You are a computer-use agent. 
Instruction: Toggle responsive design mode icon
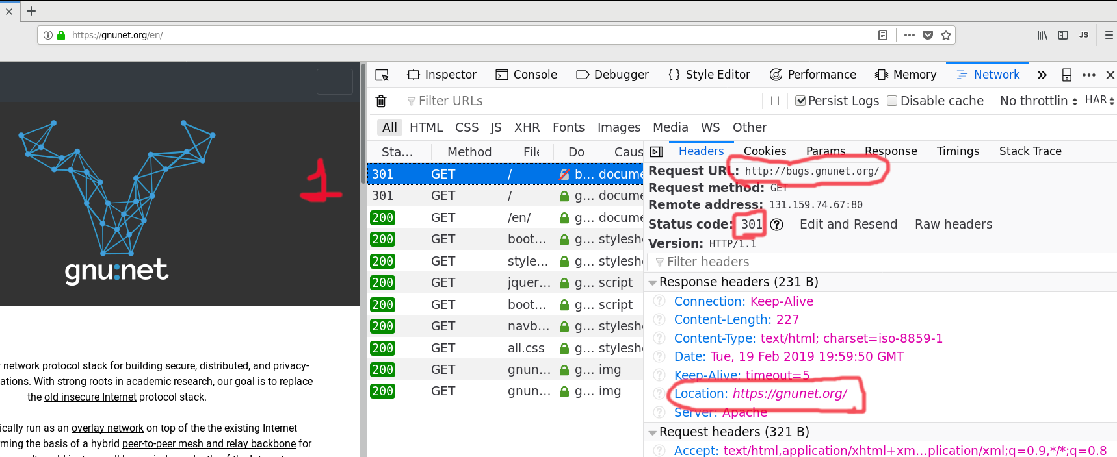(x=1066, y=75)
